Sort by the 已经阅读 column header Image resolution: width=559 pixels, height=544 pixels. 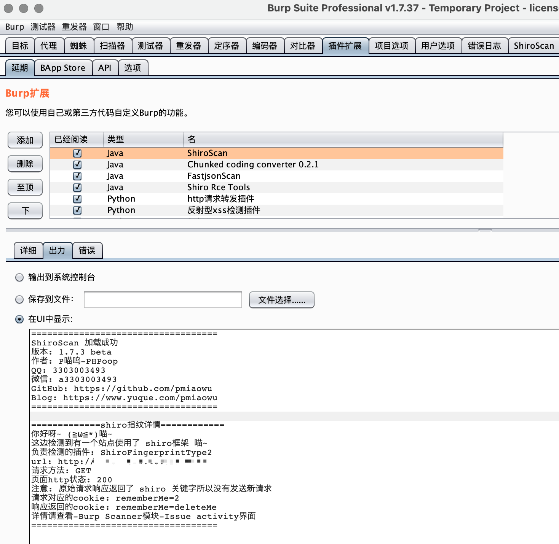77,140
